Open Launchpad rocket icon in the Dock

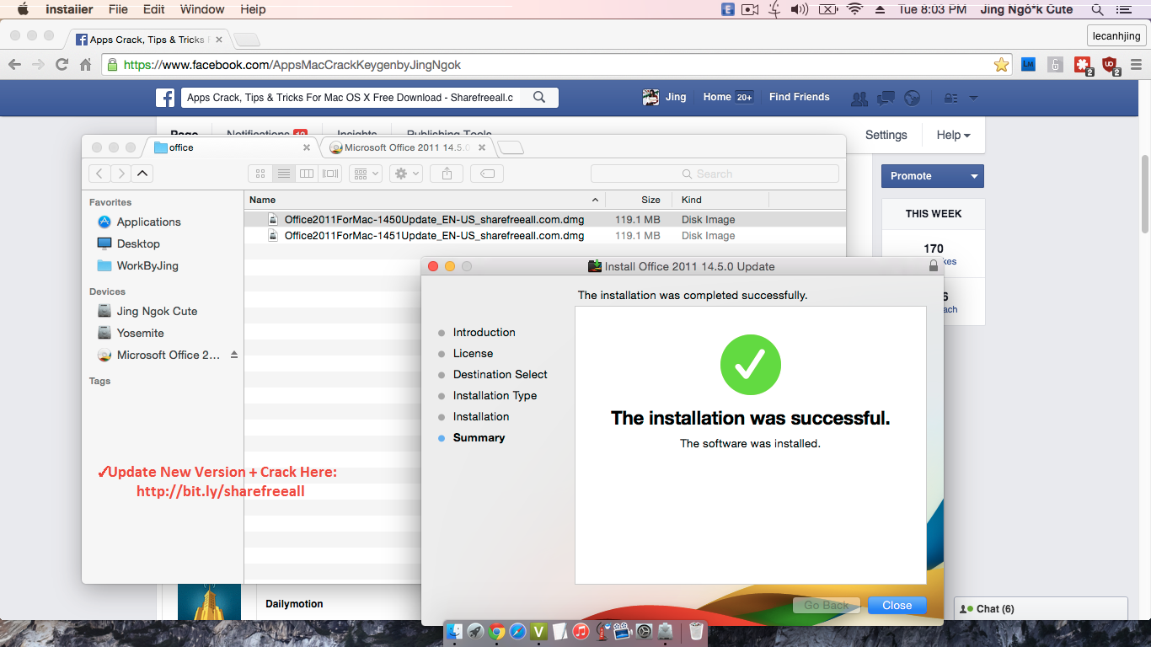tap(476, 631)
